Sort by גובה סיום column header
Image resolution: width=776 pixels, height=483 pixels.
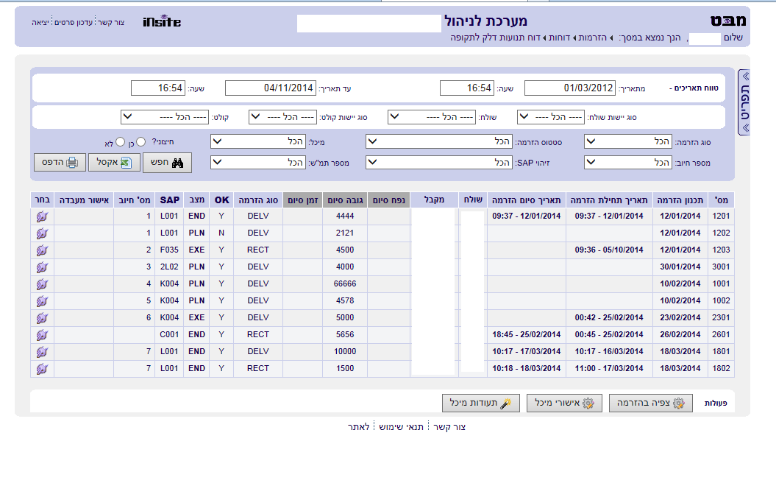pyautogui.click(x=345, y=200)
